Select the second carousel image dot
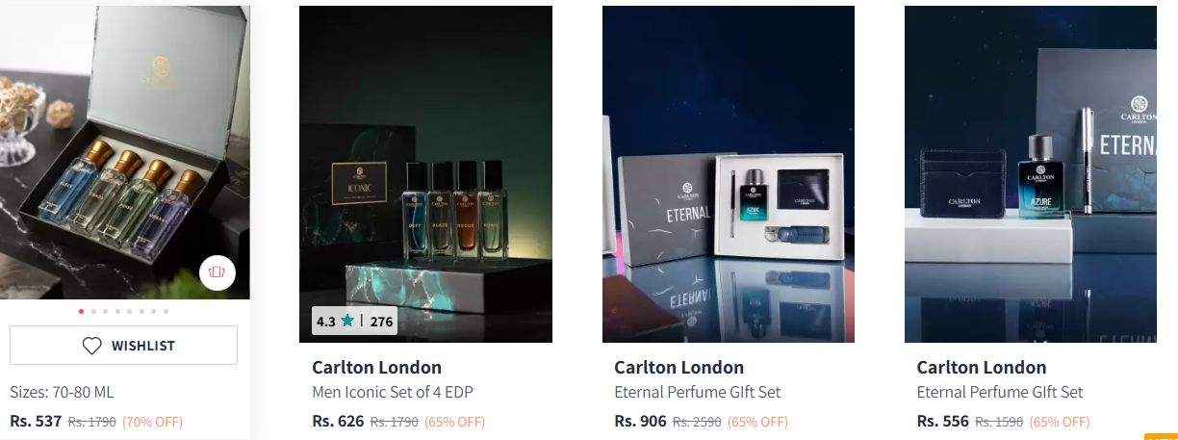This screenshot has width=1178, height=440. tap(93, 311)
